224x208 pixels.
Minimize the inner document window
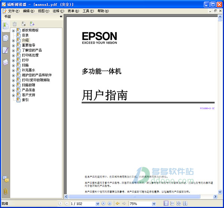click(210, 11)
